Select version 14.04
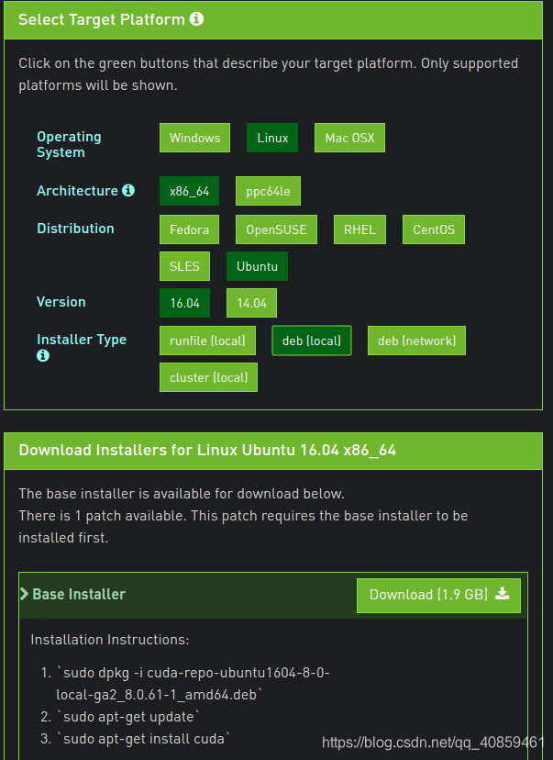The width and height of the screenshot is (553, 760). click(x=251, y=303)
